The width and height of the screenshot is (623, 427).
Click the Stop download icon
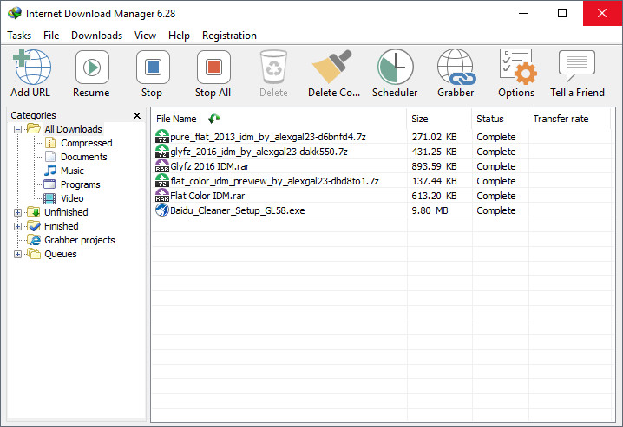(152, 68)
